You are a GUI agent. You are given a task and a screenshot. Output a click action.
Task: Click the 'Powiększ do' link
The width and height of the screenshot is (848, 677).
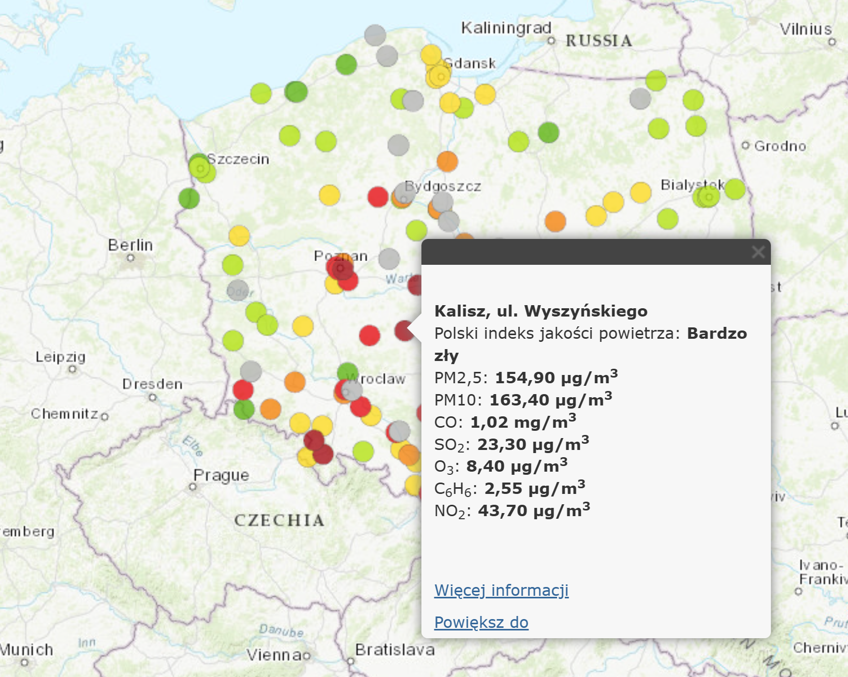click(481, 622)
